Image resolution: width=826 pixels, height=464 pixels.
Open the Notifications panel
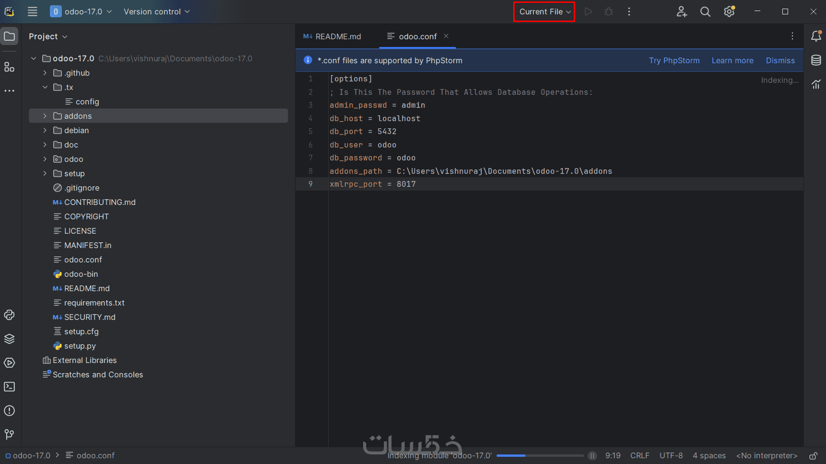pyautogui.click(x=816, y=36)
